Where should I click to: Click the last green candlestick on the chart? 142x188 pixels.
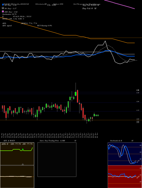[98, 115]
